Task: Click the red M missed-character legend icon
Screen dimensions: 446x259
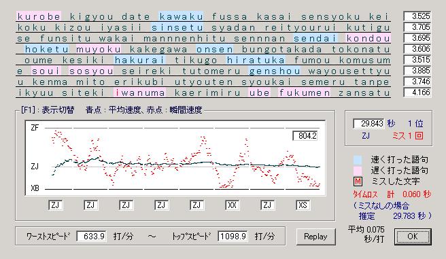Action: click(358, 182)
